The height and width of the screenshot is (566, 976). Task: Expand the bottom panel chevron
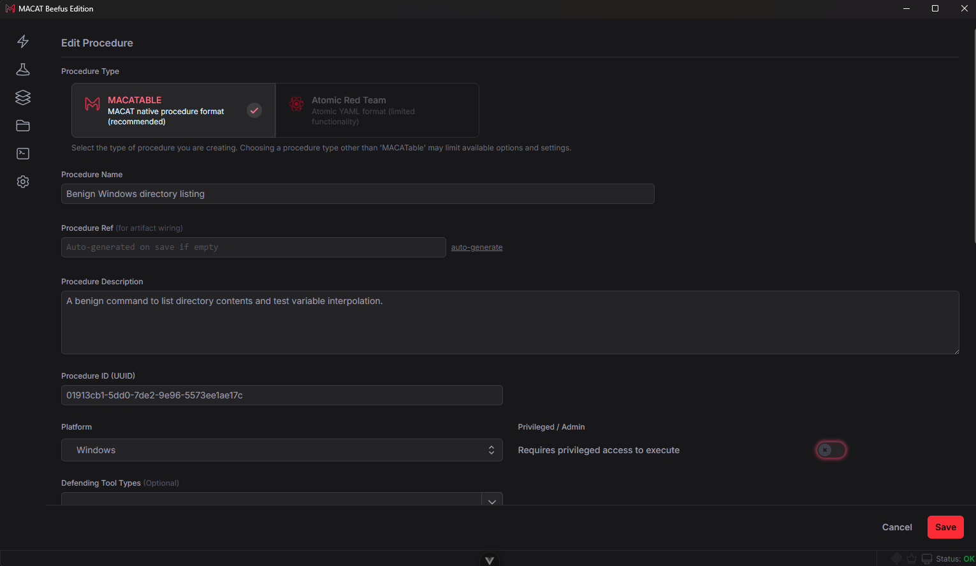pos(489,560)
